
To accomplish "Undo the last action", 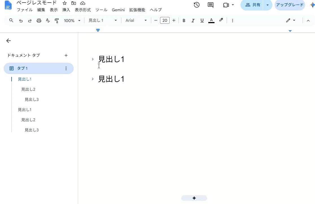I will click(21, 21).
